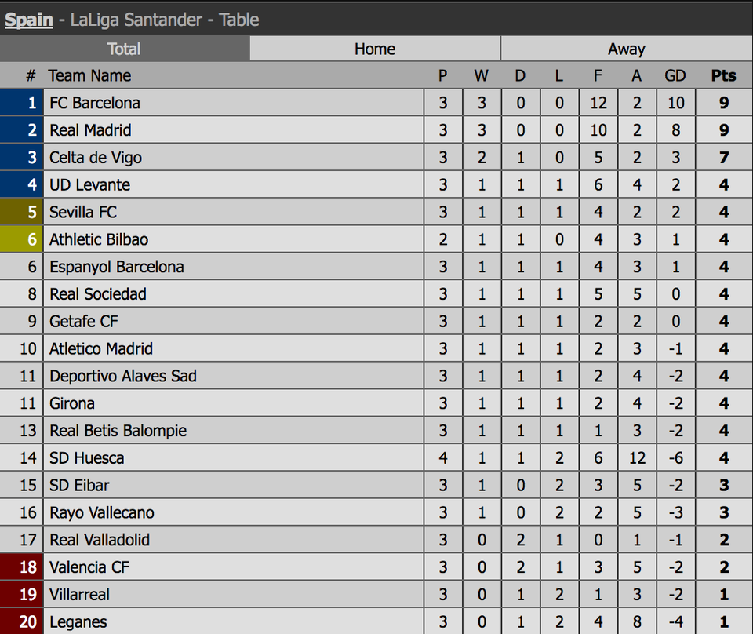Click the blue position 1 badge
The width and height of the screenshot is (753, 634).
[x=22, y=103]
